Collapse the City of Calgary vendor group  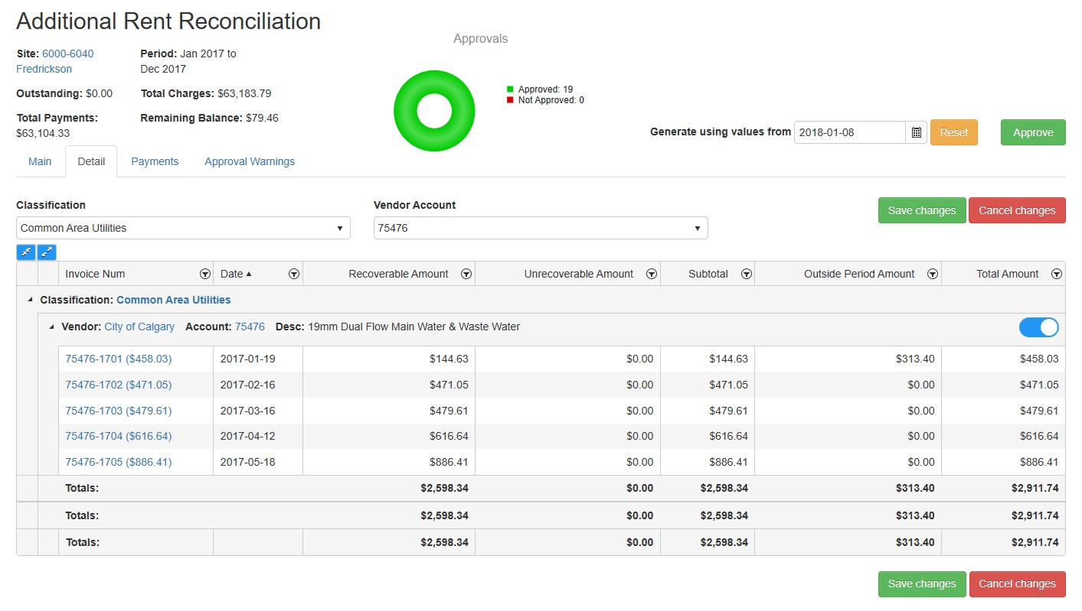[51, 327]
